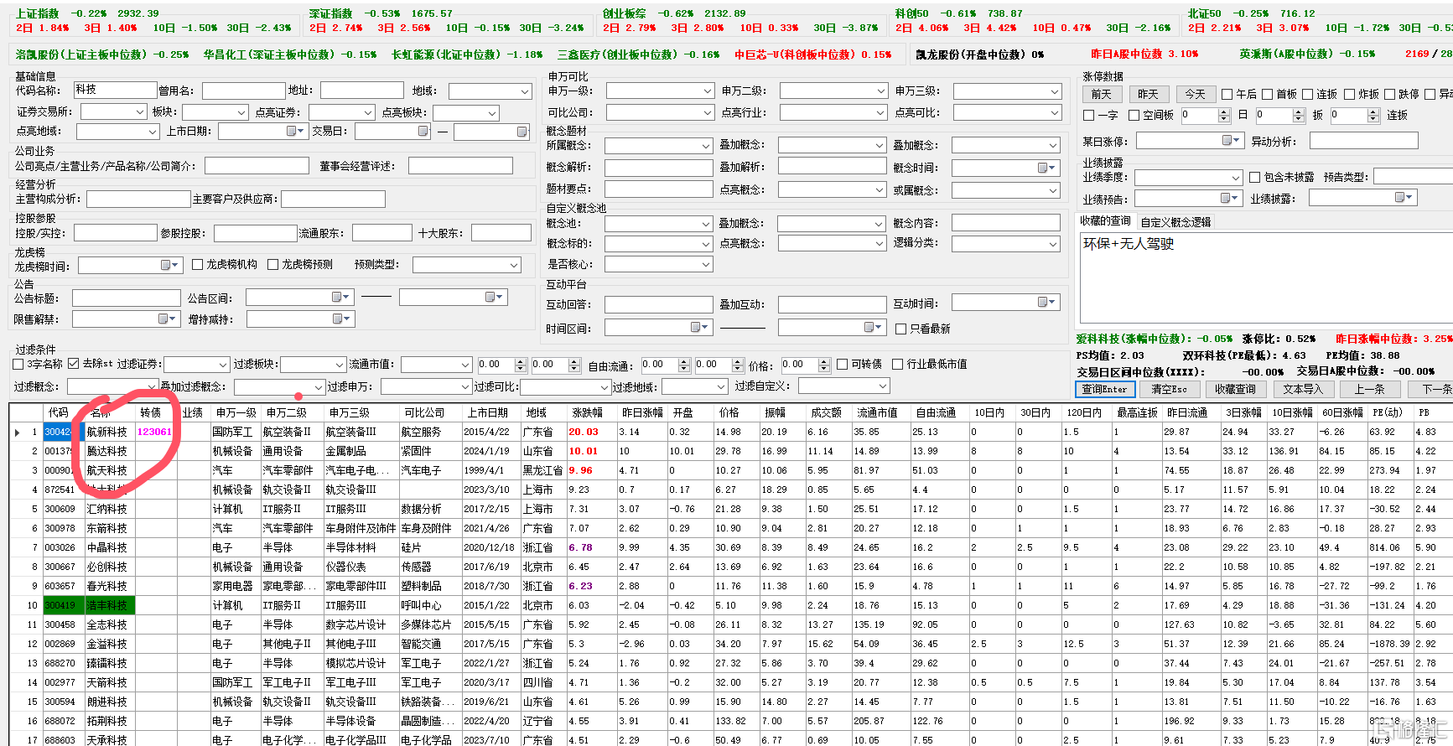Screen dimensions: 1453x746
Task: Switch to the 收藏的查询 tab
Action: [1105, 221]
